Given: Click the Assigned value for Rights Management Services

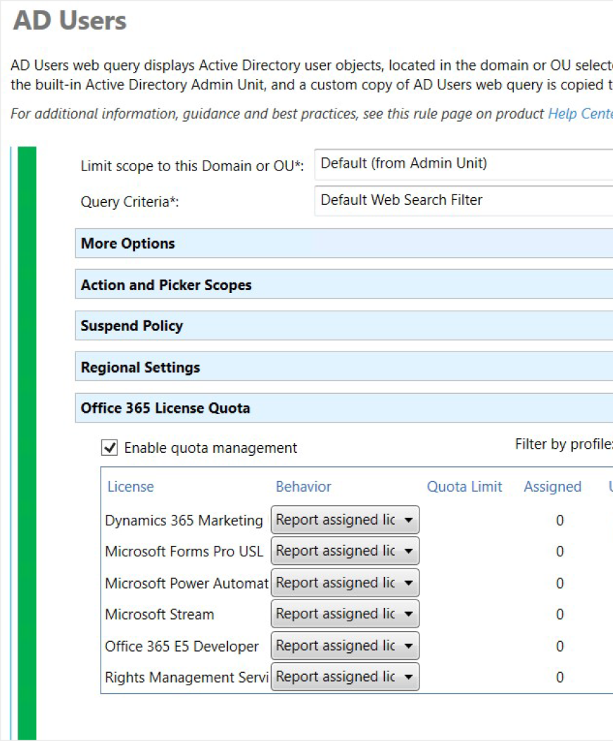Looking at the screenshot, I should [x=560, y=677].
